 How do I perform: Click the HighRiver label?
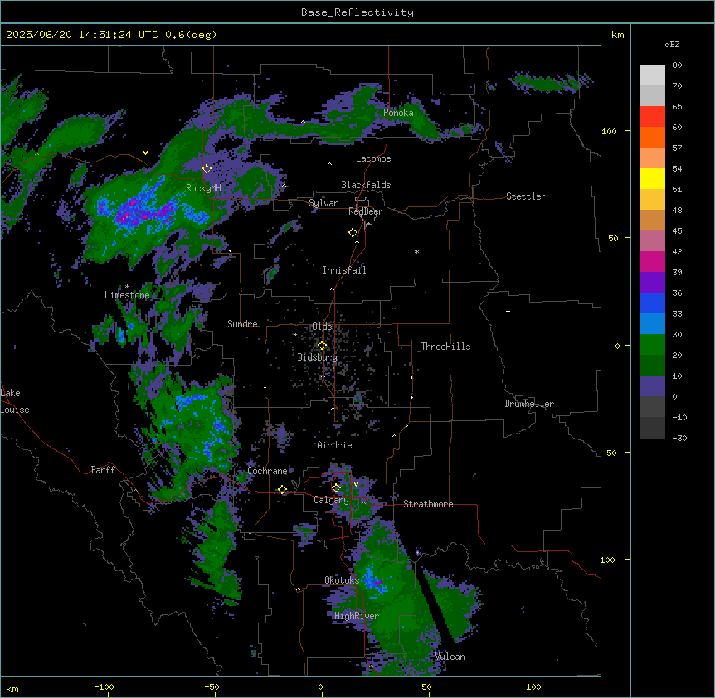[x=357, y=616]
